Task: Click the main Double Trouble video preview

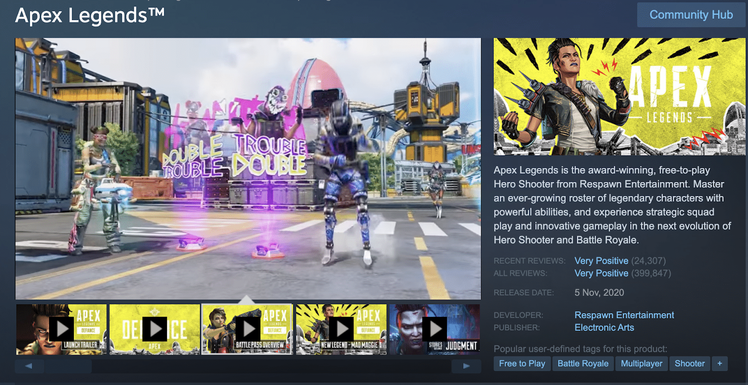Action: click(x=248, y=168)
